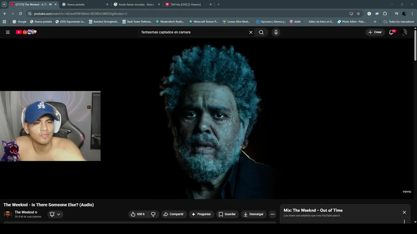This screenshot has height=234, width=417.
Task: Open YouTube account avatar menu
Action: 404,32
